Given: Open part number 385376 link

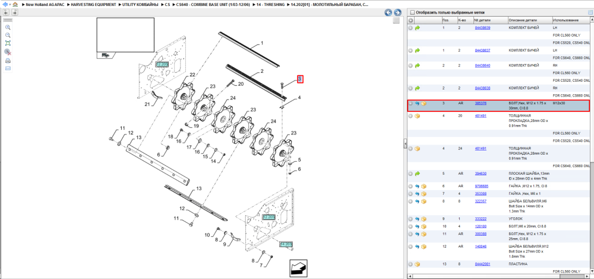Looking at the screenshot, I should (x=481, y=103).
